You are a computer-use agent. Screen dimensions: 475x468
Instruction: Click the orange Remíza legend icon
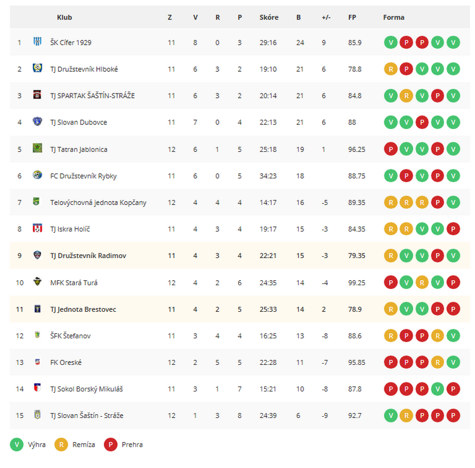61,445
